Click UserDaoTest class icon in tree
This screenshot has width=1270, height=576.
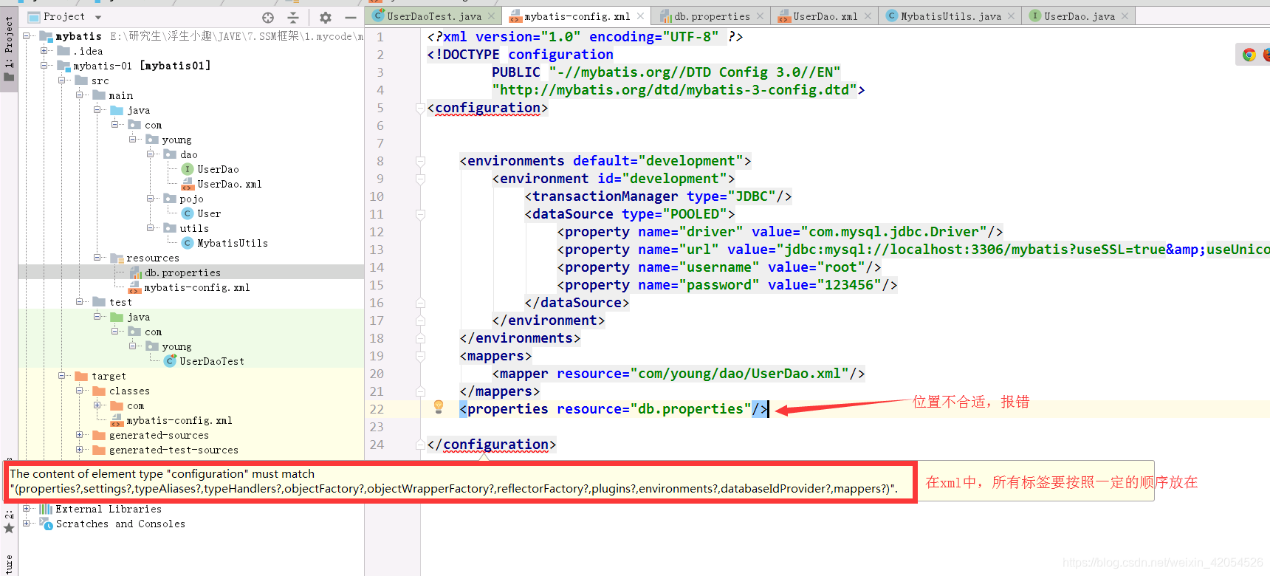170,361
